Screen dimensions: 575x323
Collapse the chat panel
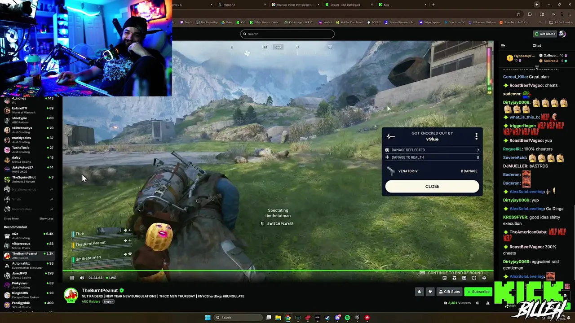(503, 45)
